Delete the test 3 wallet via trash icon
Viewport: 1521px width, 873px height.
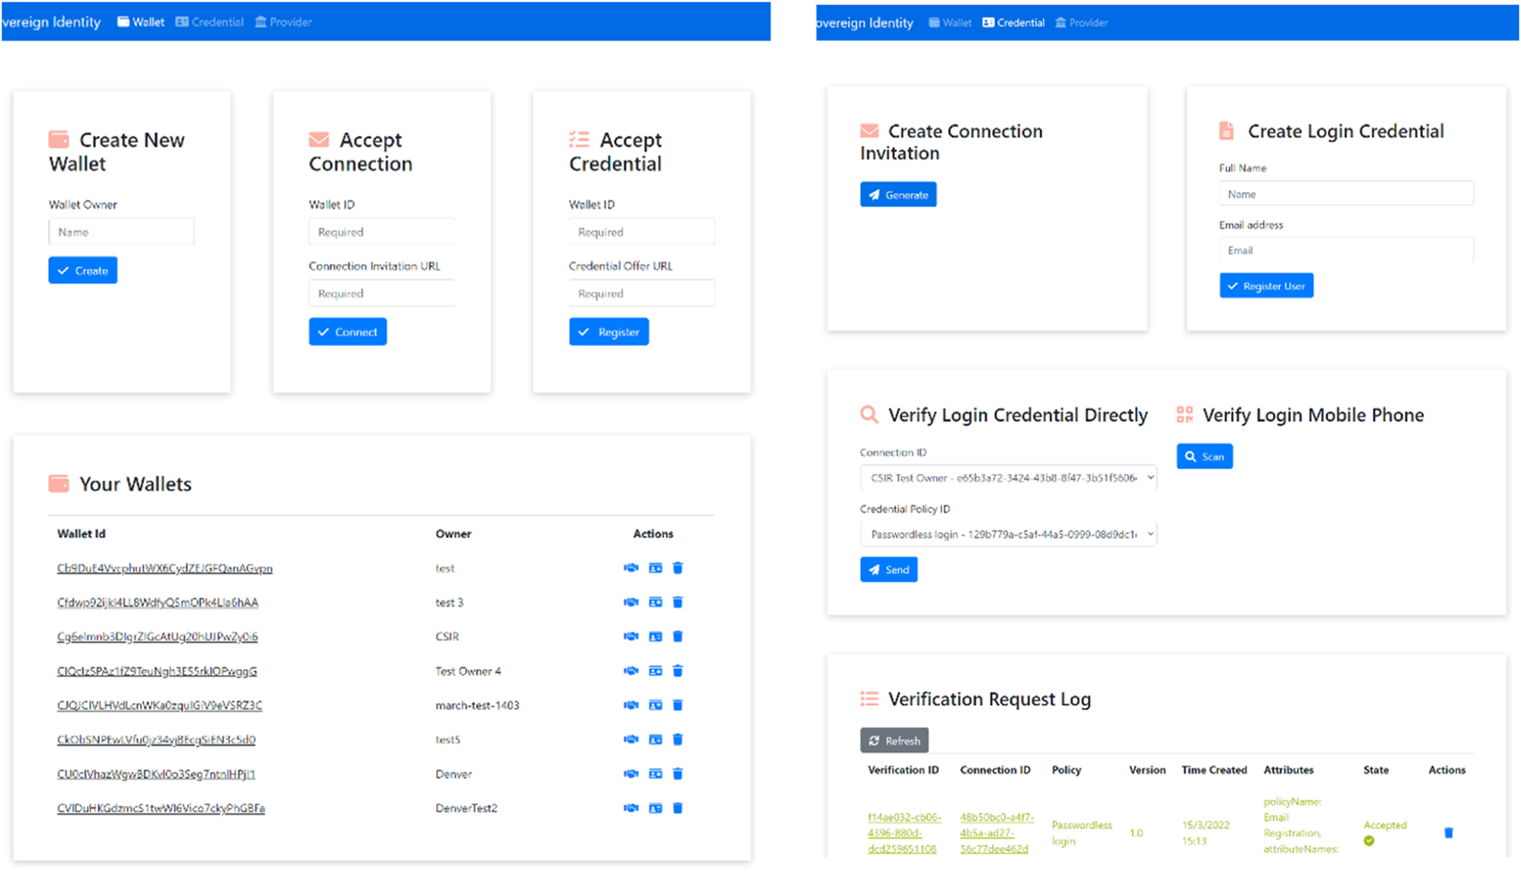coord(677,602)
